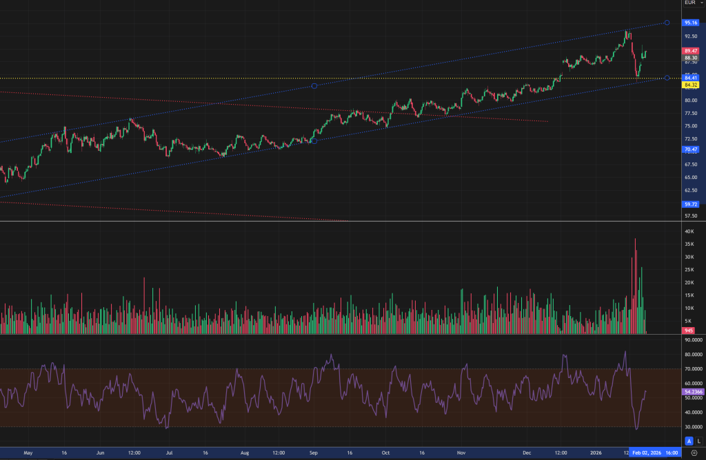This screenshot has width=706, height=460.
Task: Open chart settings gear in the corner
Action: (x=694, y=454)
